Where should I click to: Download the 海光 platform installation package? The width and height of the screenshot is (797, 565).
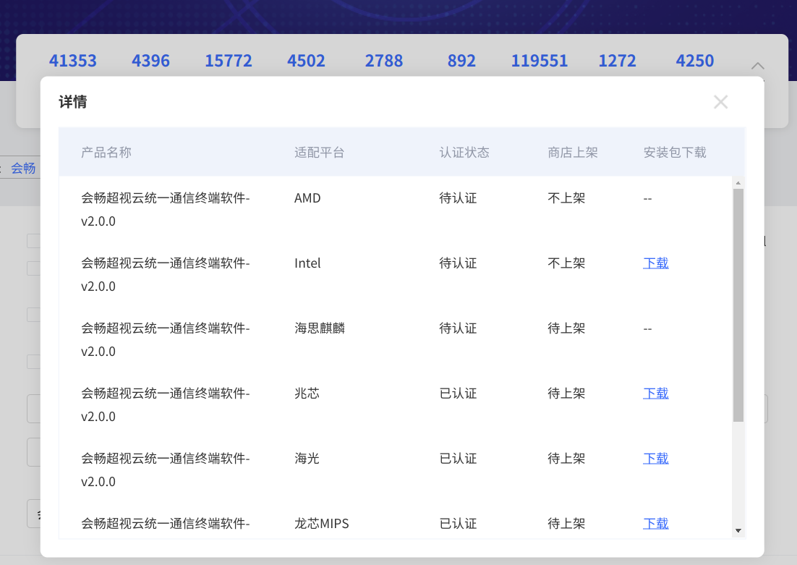click(655, 458)
